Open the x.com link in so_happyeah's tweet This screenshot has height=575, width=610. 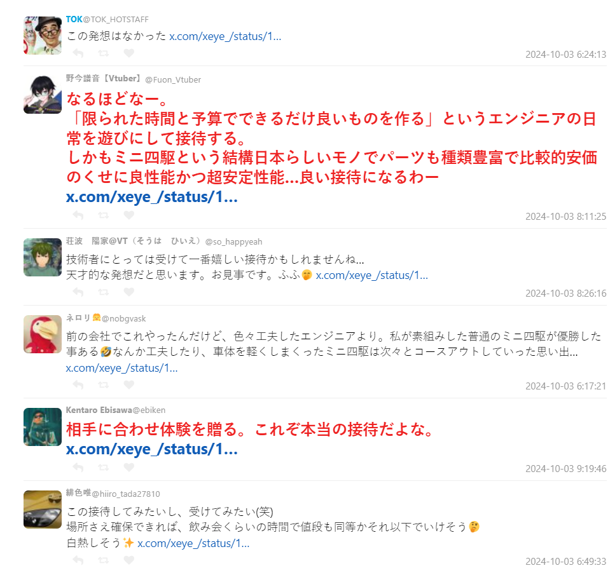371,276
